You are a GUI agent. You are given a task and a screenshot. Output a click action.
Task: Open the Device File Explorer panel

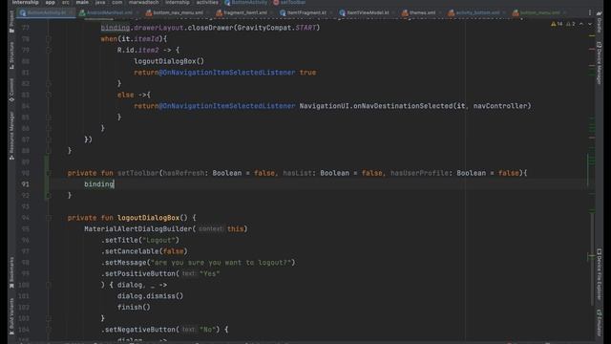tap(600, 274)
